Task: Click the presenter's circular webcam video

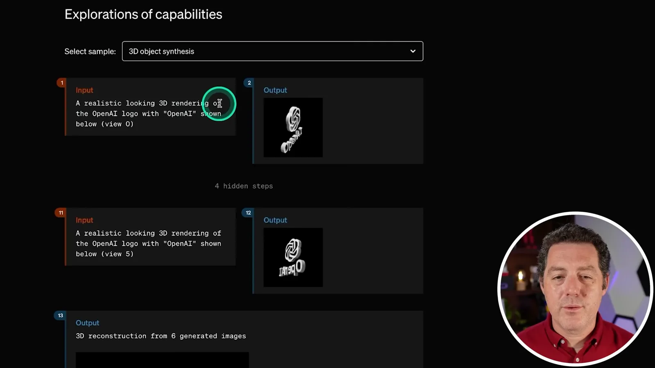Action: coord(575,288)
